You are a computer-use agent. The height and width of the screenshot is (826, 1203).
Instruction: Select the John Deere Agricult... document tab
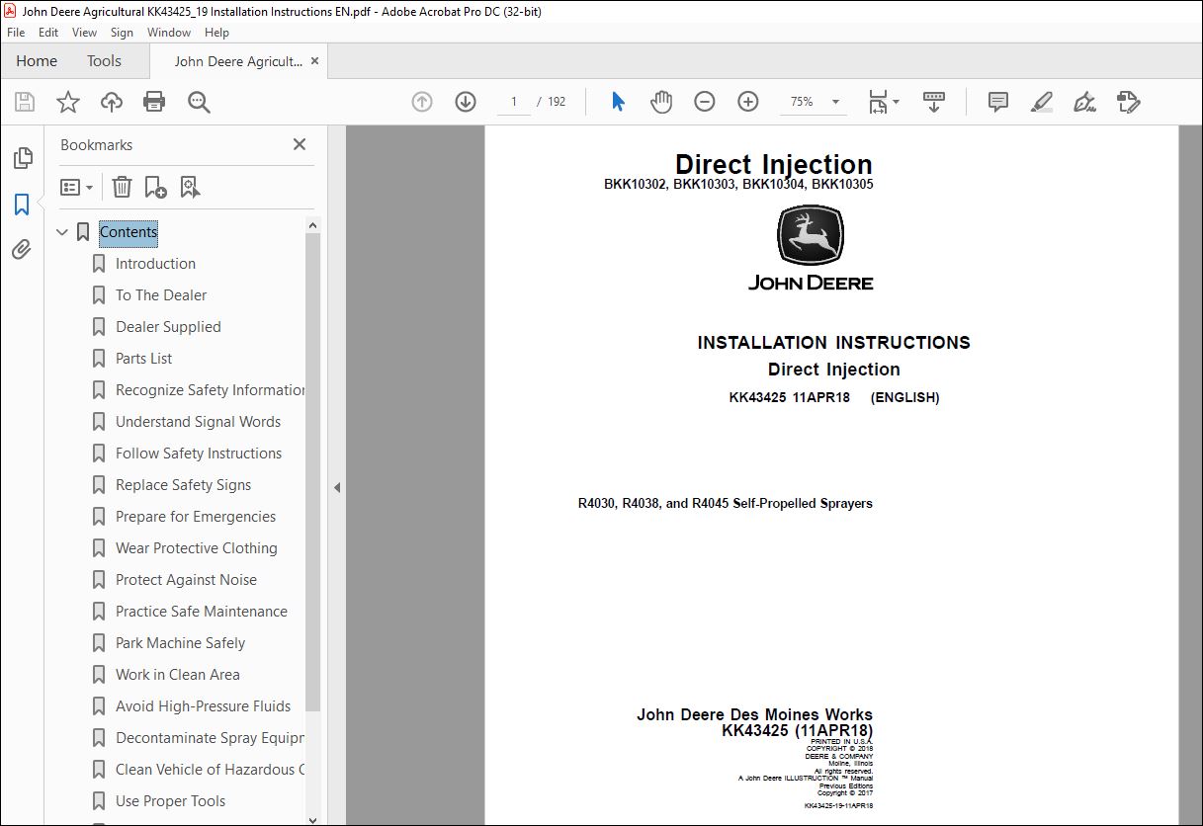(x=238, y=61)
